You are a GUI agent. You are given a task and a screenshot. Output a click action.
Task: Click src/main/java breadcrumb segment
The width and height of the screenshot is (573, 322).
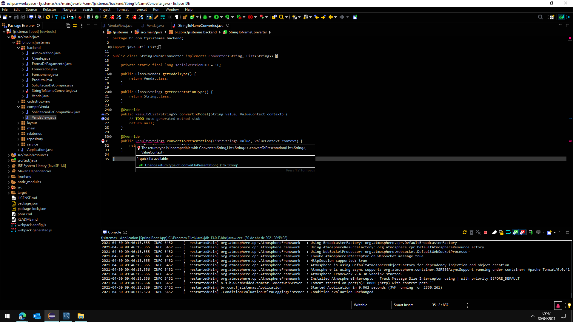151,32
